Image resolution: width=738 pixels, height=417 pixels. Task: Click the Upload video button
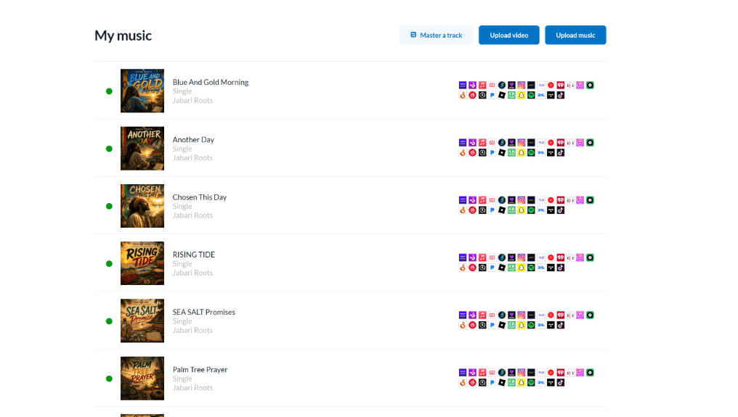(508, 36)
